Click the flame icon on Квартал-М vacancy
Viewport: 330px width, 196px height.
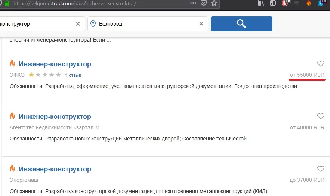click(x=12, y=116)
